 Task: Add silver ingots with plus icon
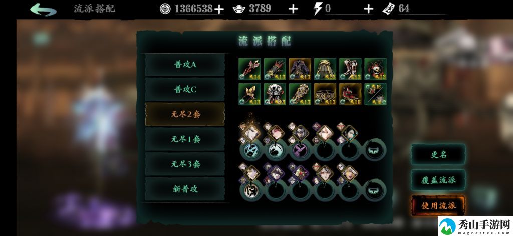click(293, 9)
